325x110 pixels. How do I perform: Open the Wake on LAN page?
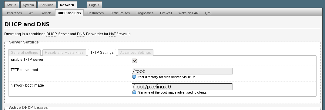(x=188, y=13)
